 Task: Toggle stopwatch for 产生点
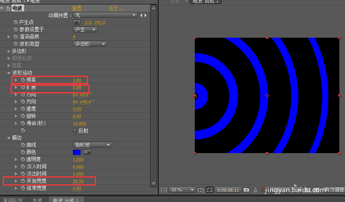(16, 22)
